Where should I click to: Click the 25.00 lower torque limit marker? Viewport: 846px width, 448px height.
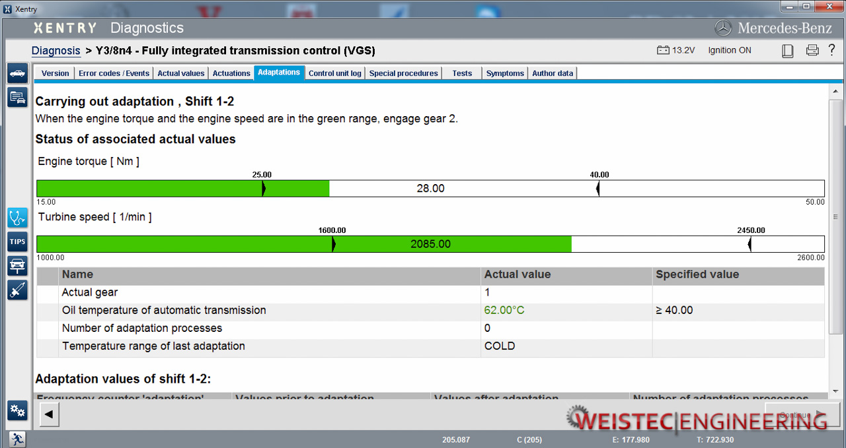click(263, 189)
